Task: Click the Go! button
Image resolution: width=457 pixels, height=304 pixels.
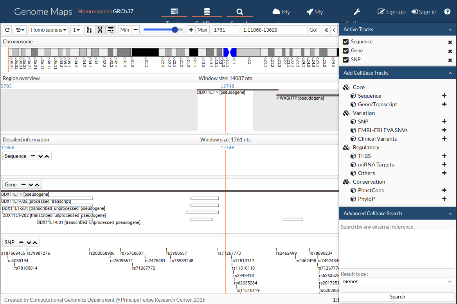Action: click(x=314, y=30)
